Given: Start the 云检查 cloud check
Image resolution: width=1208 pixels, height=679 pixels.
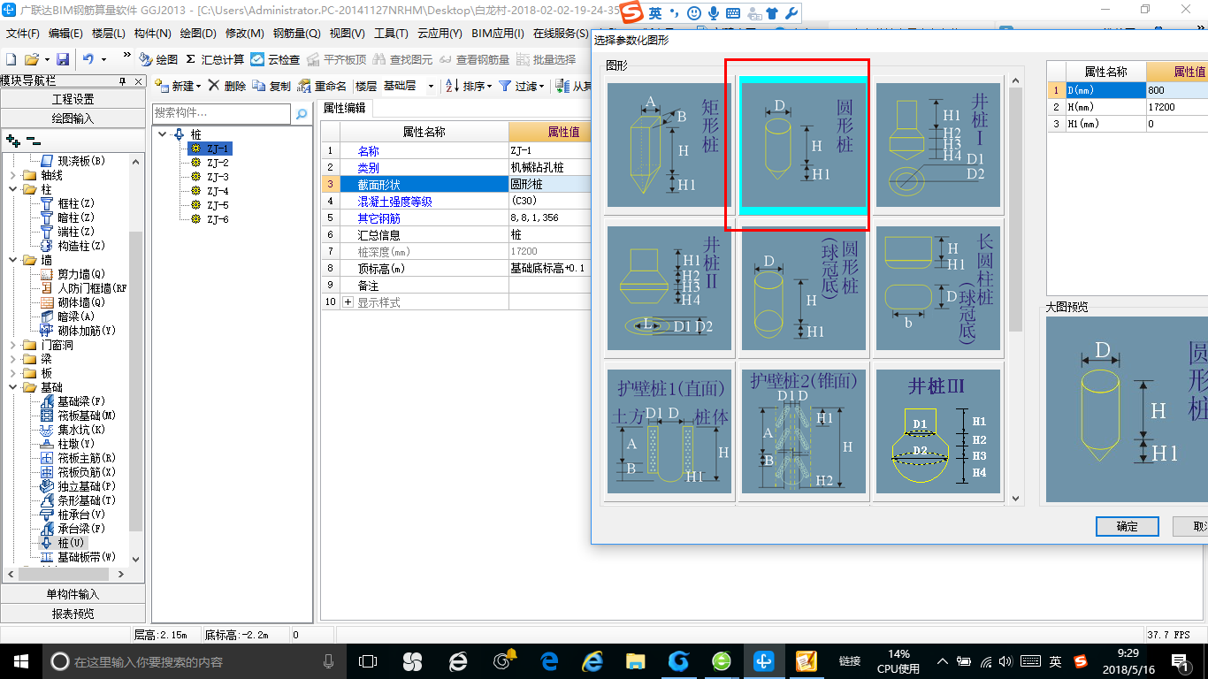Looking at the screenshot, I should [x=275, y=59].
